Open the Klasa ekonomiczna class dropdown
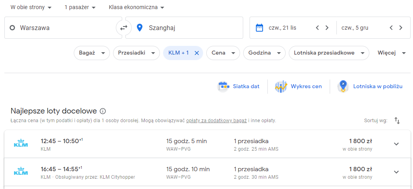This screenshot has height=189, width=413. coord(136,8)
